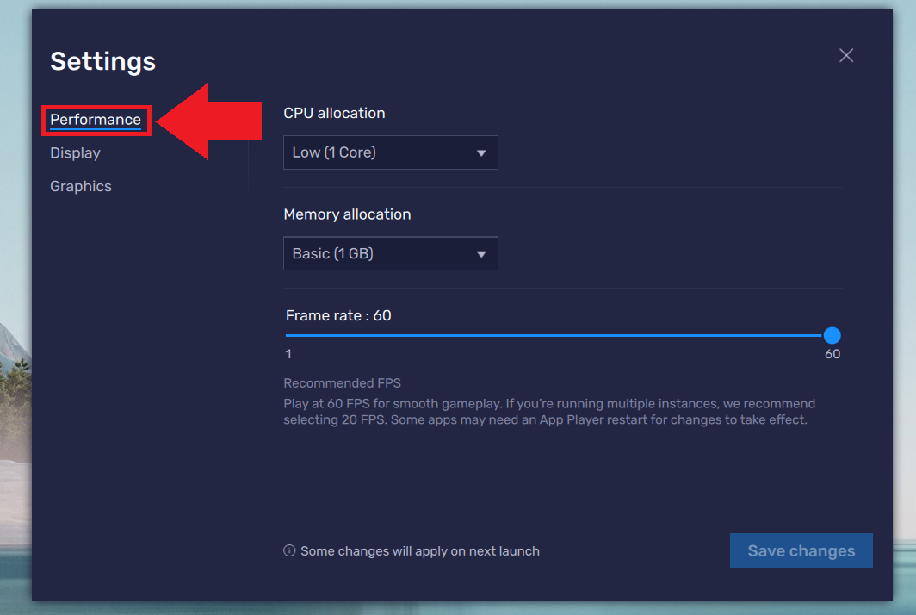
Task: Close the Settings window
Action: pos(845,54)
